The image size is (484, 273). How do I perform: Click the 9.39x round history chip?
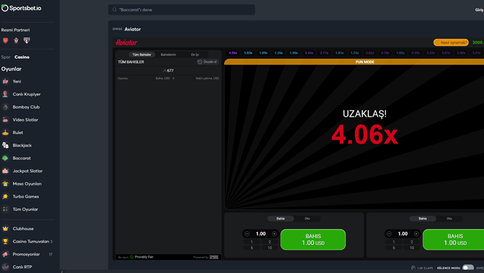[416, 53]
